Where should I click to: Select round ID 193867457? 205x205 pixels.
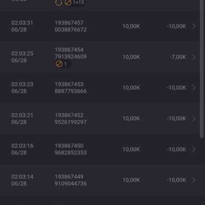click(69, 23)
